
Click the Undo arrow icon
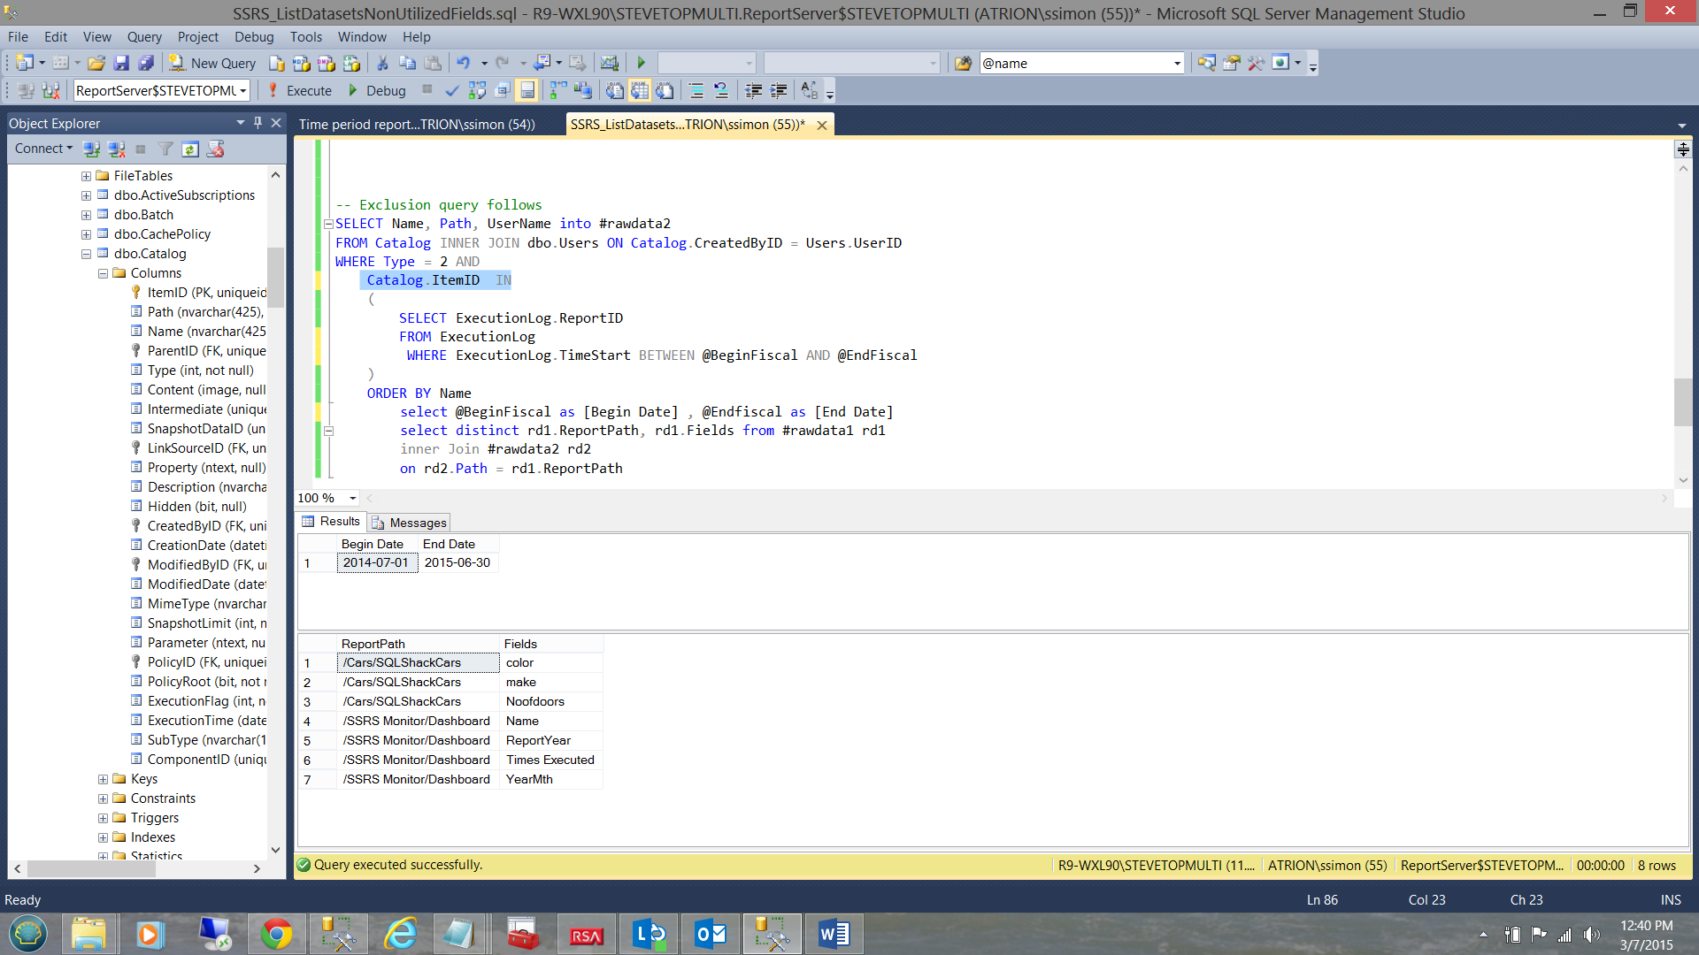[463, 63]
